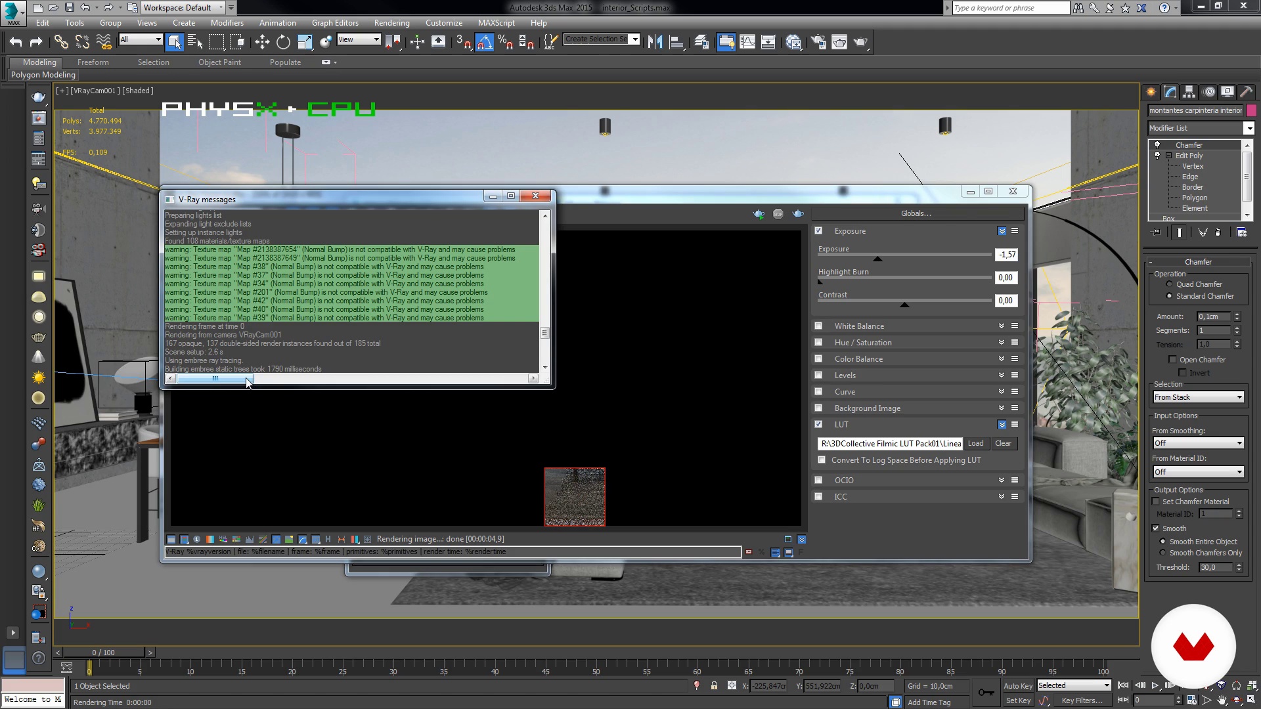This screenshot has height=709, width=1261.
Task: Enable the Hue / Saturation checkbox
Action: pos(818,342)
